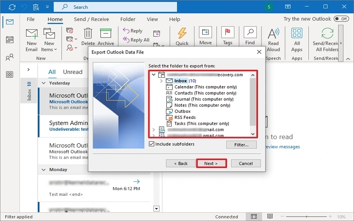Viewport: 354px width, 221px height.
Task: Open the People view in the sidebar
Action: (9, 57)
